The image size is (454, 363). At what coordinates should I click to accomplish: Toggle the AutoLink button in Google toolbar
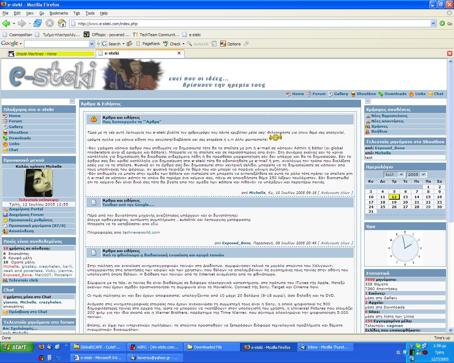(x=198, y=44)
